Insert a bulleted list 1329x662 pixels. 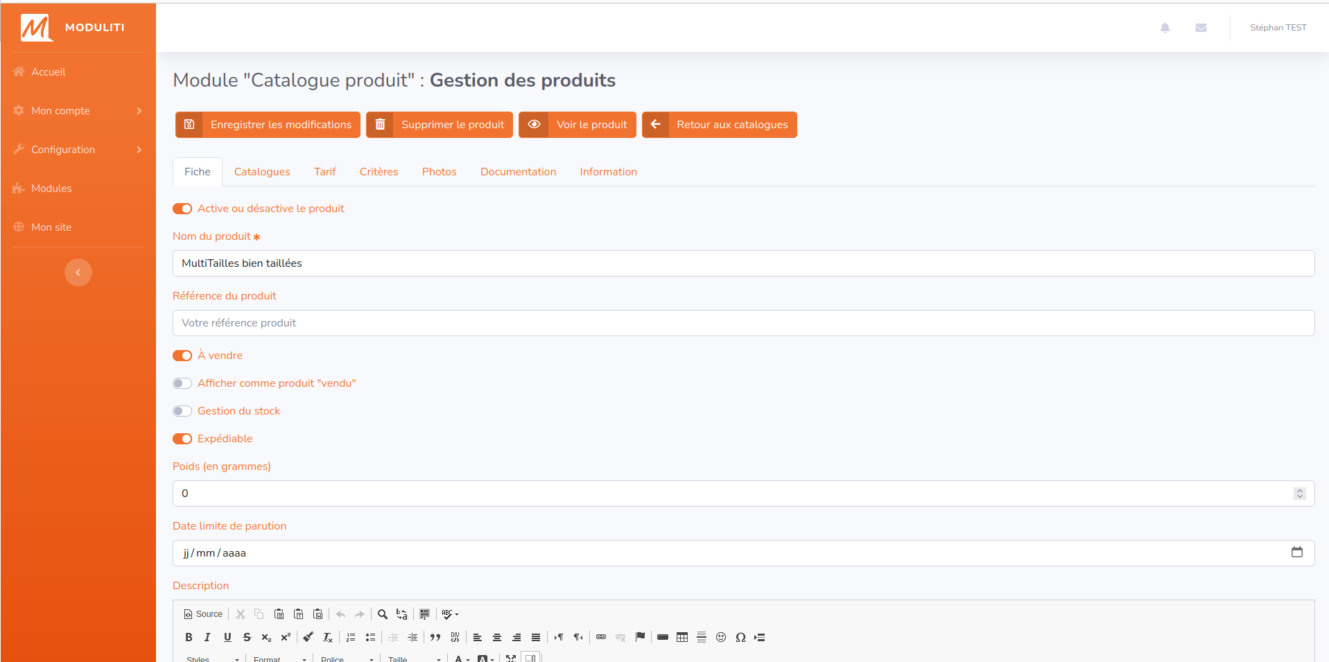370,637
